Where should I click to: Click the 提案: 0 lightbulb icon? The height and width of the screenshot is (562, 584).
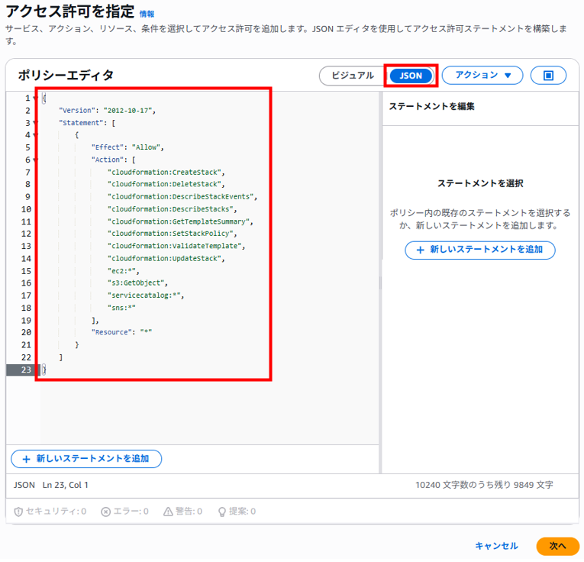pyautogui.click(x=222, y=512)
